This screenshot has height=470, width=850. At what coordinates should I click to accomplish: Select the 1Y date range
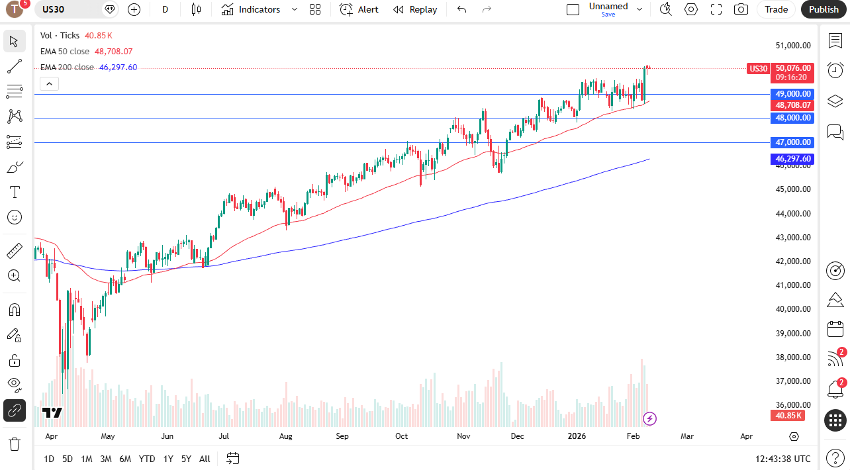168,459
